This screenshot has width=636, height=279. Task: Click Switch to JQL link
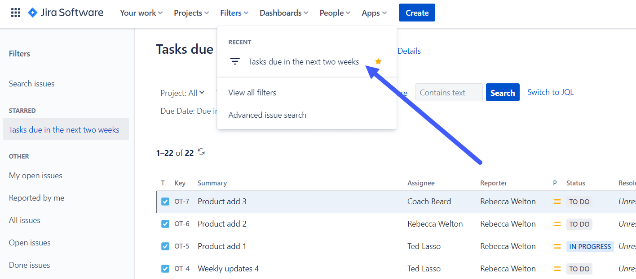pyautogui.click(x=550, y=92)
